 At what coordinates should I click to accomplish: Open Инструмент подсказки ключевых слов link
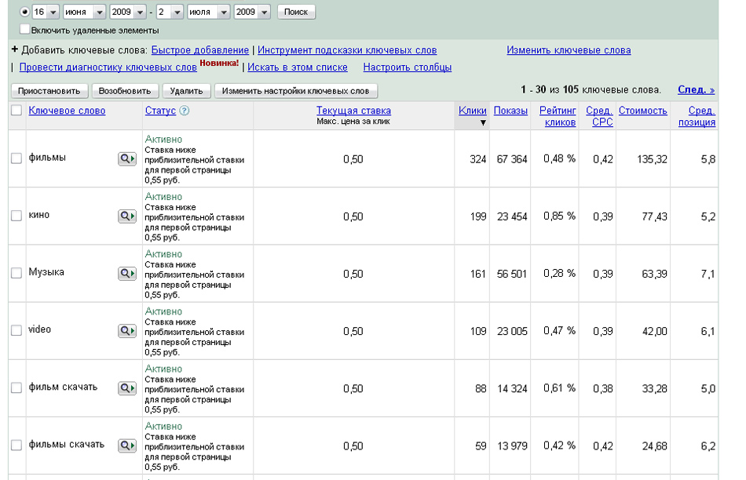(x=347, y=50)
